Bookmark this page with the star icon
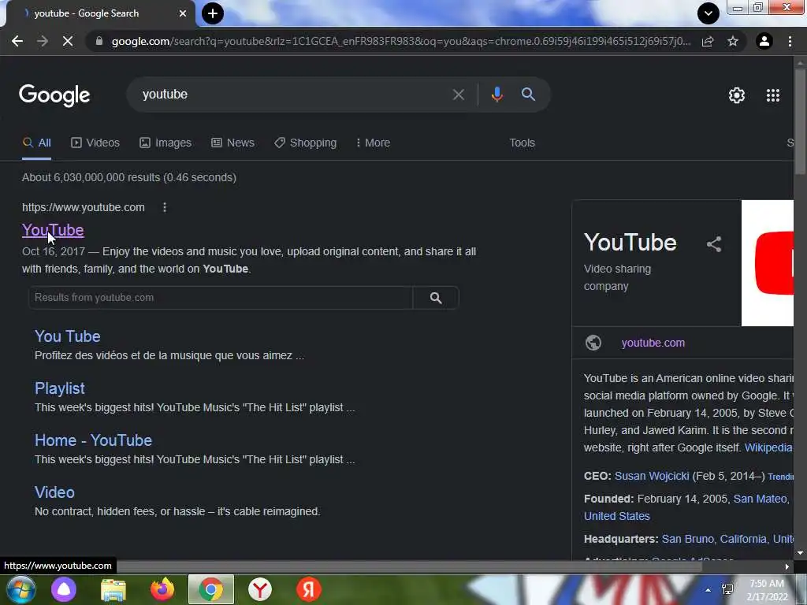The image size is (807, 605). [733, 41]
